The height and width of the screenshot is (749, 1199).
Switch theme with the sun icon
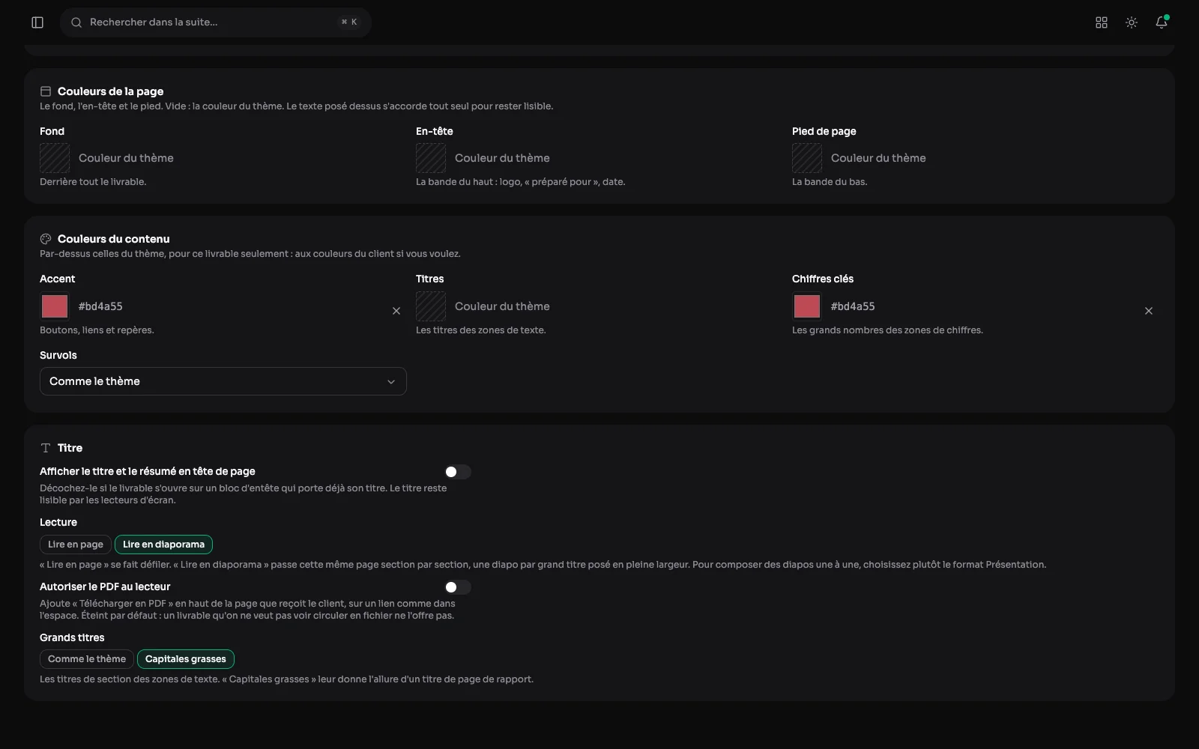[x=1132, y=22]
